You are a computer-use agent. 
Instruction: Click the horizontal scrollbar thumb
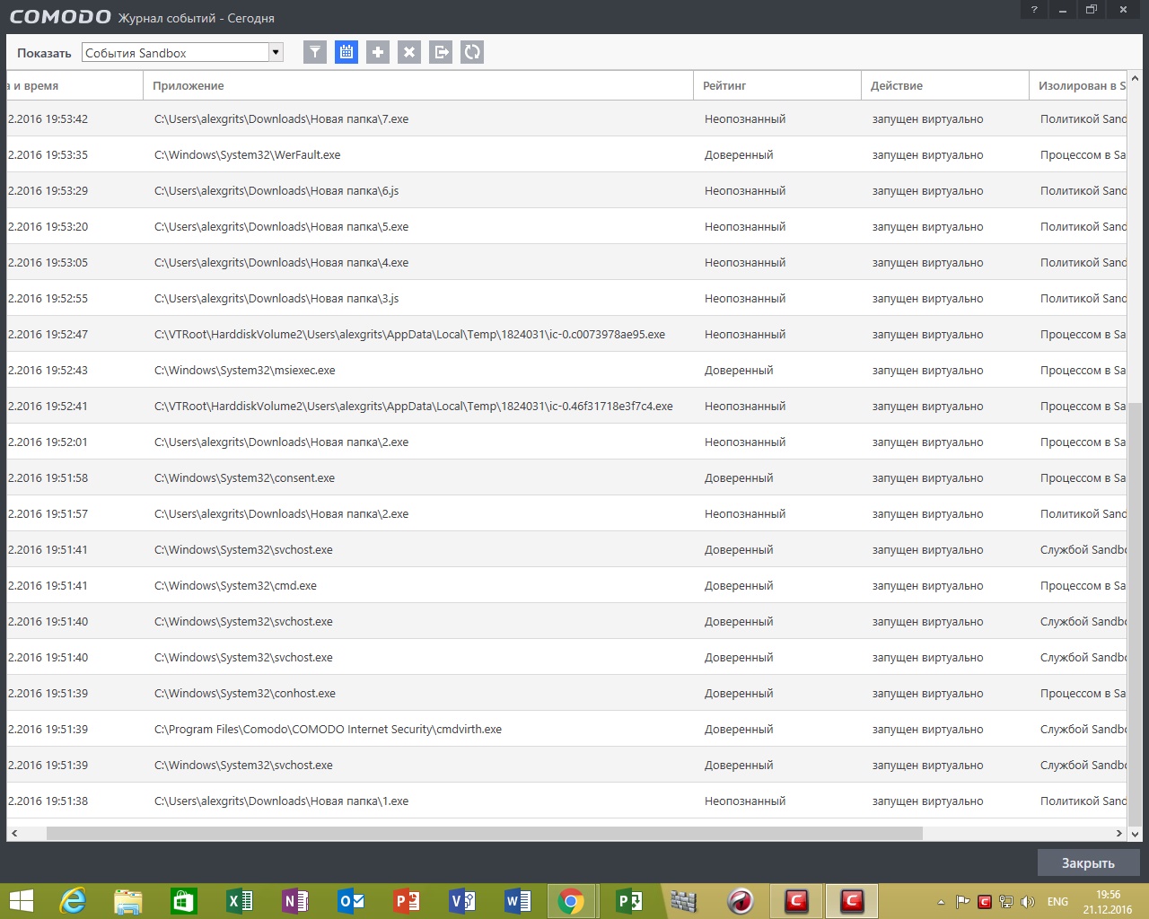click(x=485, y=834)
